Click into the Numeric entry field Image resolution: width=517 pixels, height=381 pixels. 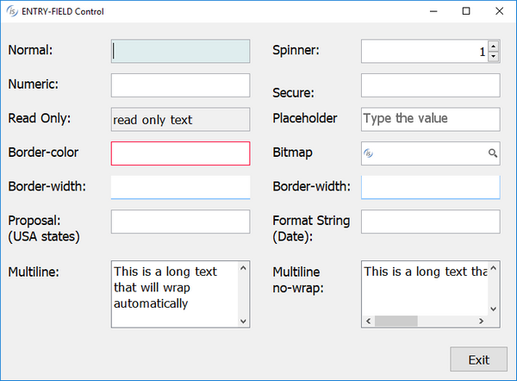click(x=180, y=85)
